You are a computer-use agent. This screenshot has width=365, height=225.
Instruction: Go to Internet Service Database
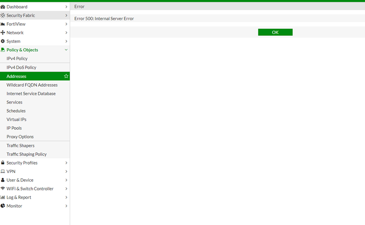(x=31, y=93)
